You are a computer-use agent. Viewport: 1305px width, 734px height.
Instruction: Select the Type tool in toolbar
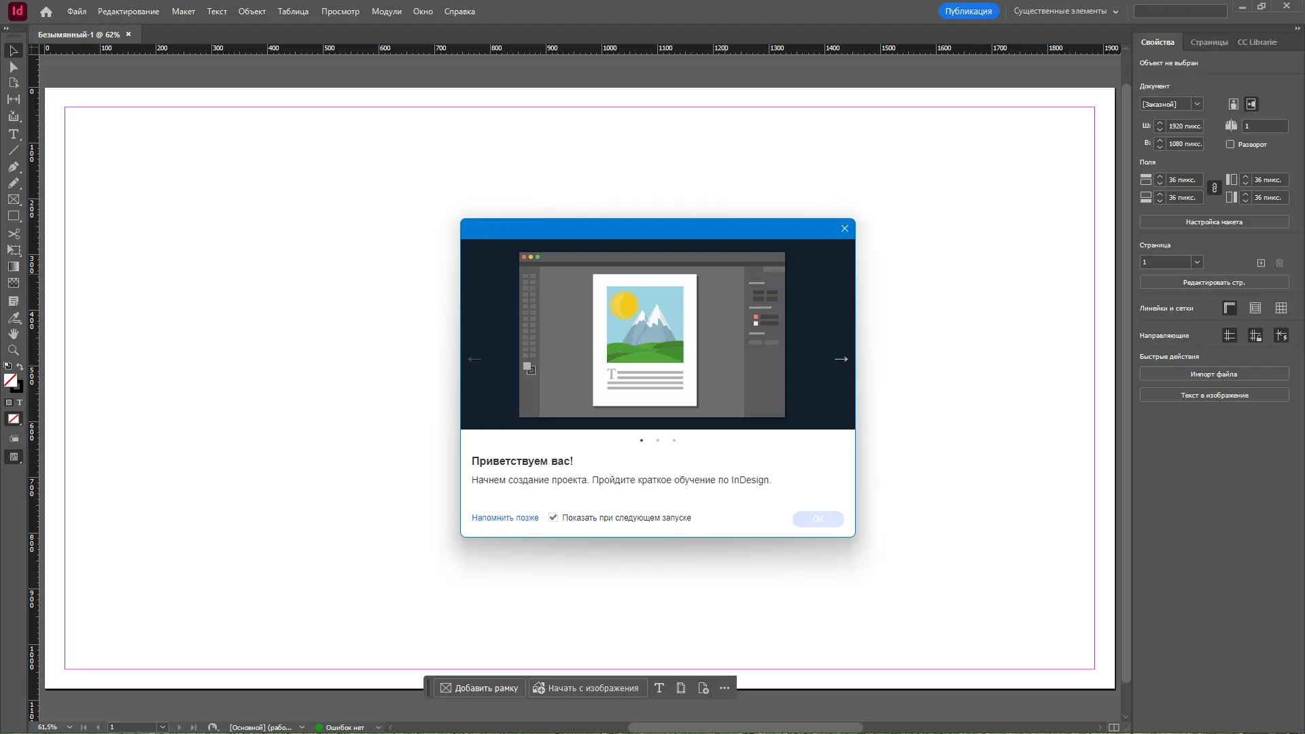tap(14, 135)
